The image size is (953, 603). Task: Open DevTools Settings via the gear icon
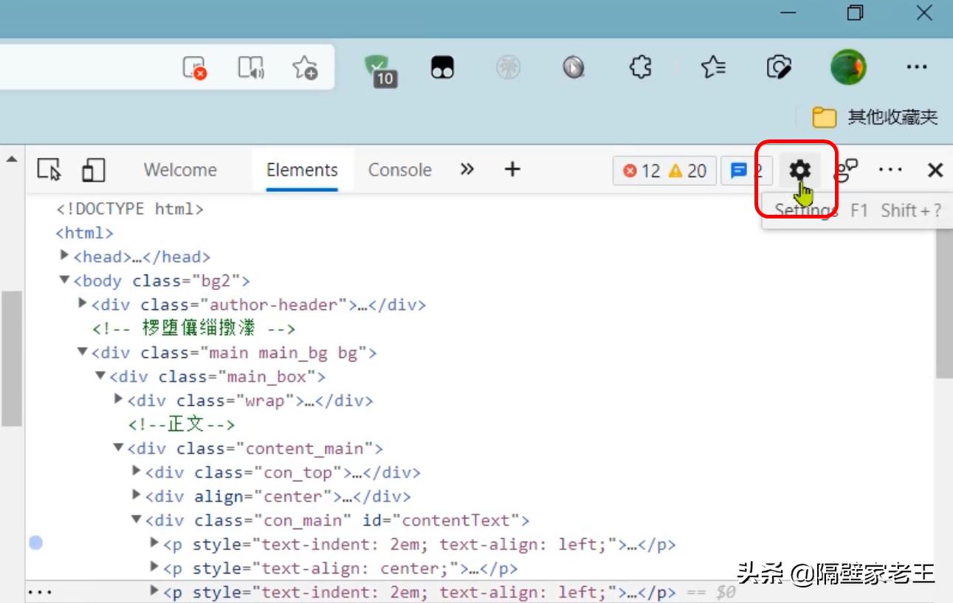tap(799, 170)
